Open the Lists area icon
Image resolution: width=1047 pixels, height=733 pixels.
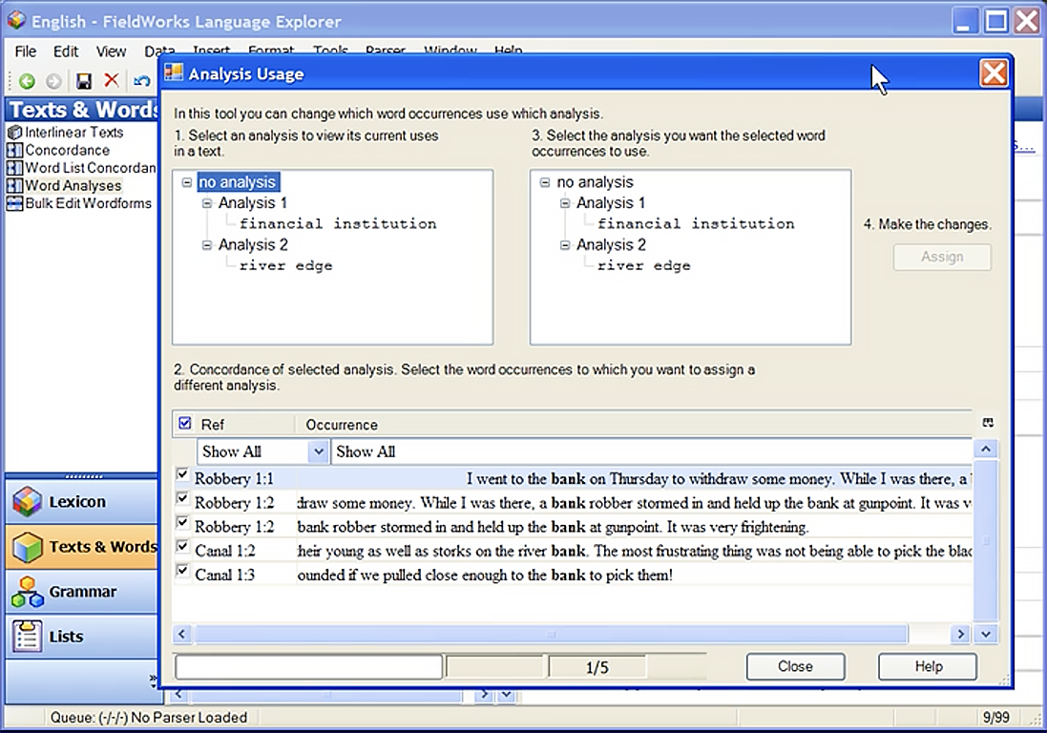pos(28,637)
